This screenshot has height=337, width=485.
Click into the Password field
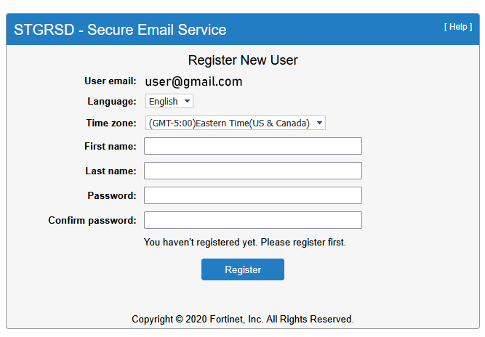[x=252, y=195]
